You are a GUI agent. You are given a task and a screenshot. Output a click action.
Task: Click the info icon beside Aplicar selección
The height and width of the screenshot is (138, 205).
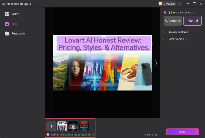[93, 135]
